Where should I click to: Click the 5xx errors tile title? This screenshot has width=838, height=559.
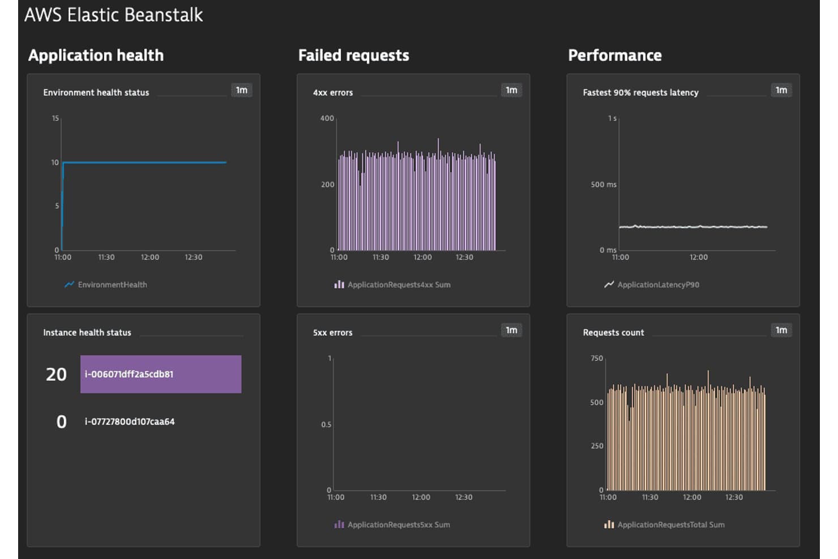tap(333, 332)
